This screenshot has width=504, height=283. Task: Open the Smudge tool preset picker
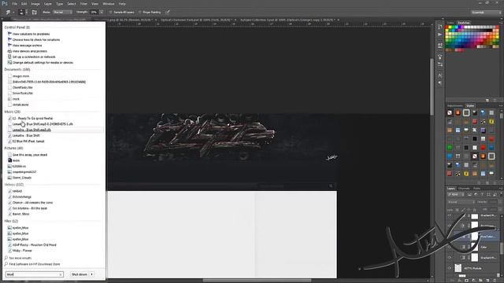[x=9, y=13]
